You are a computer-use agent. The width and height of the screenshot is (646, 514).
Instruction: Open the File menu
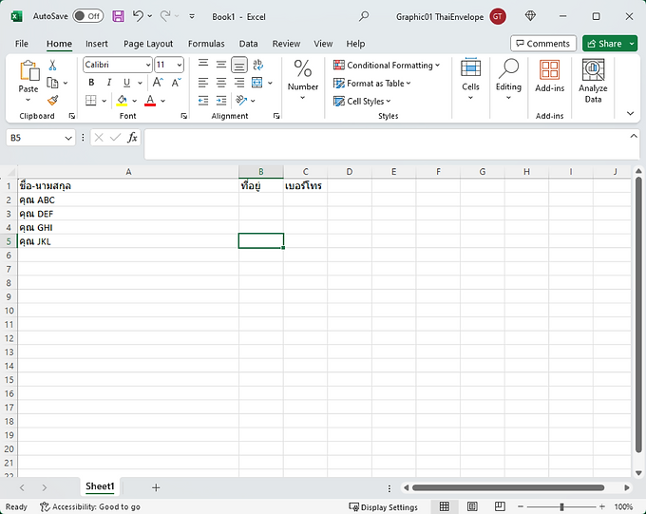tap(22, 44)
